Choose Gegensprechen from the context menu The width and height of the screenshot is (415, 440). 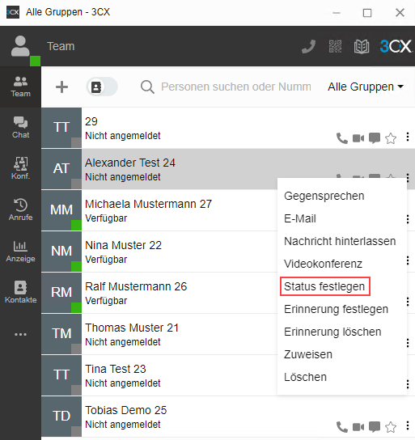[x=324, y=196]
